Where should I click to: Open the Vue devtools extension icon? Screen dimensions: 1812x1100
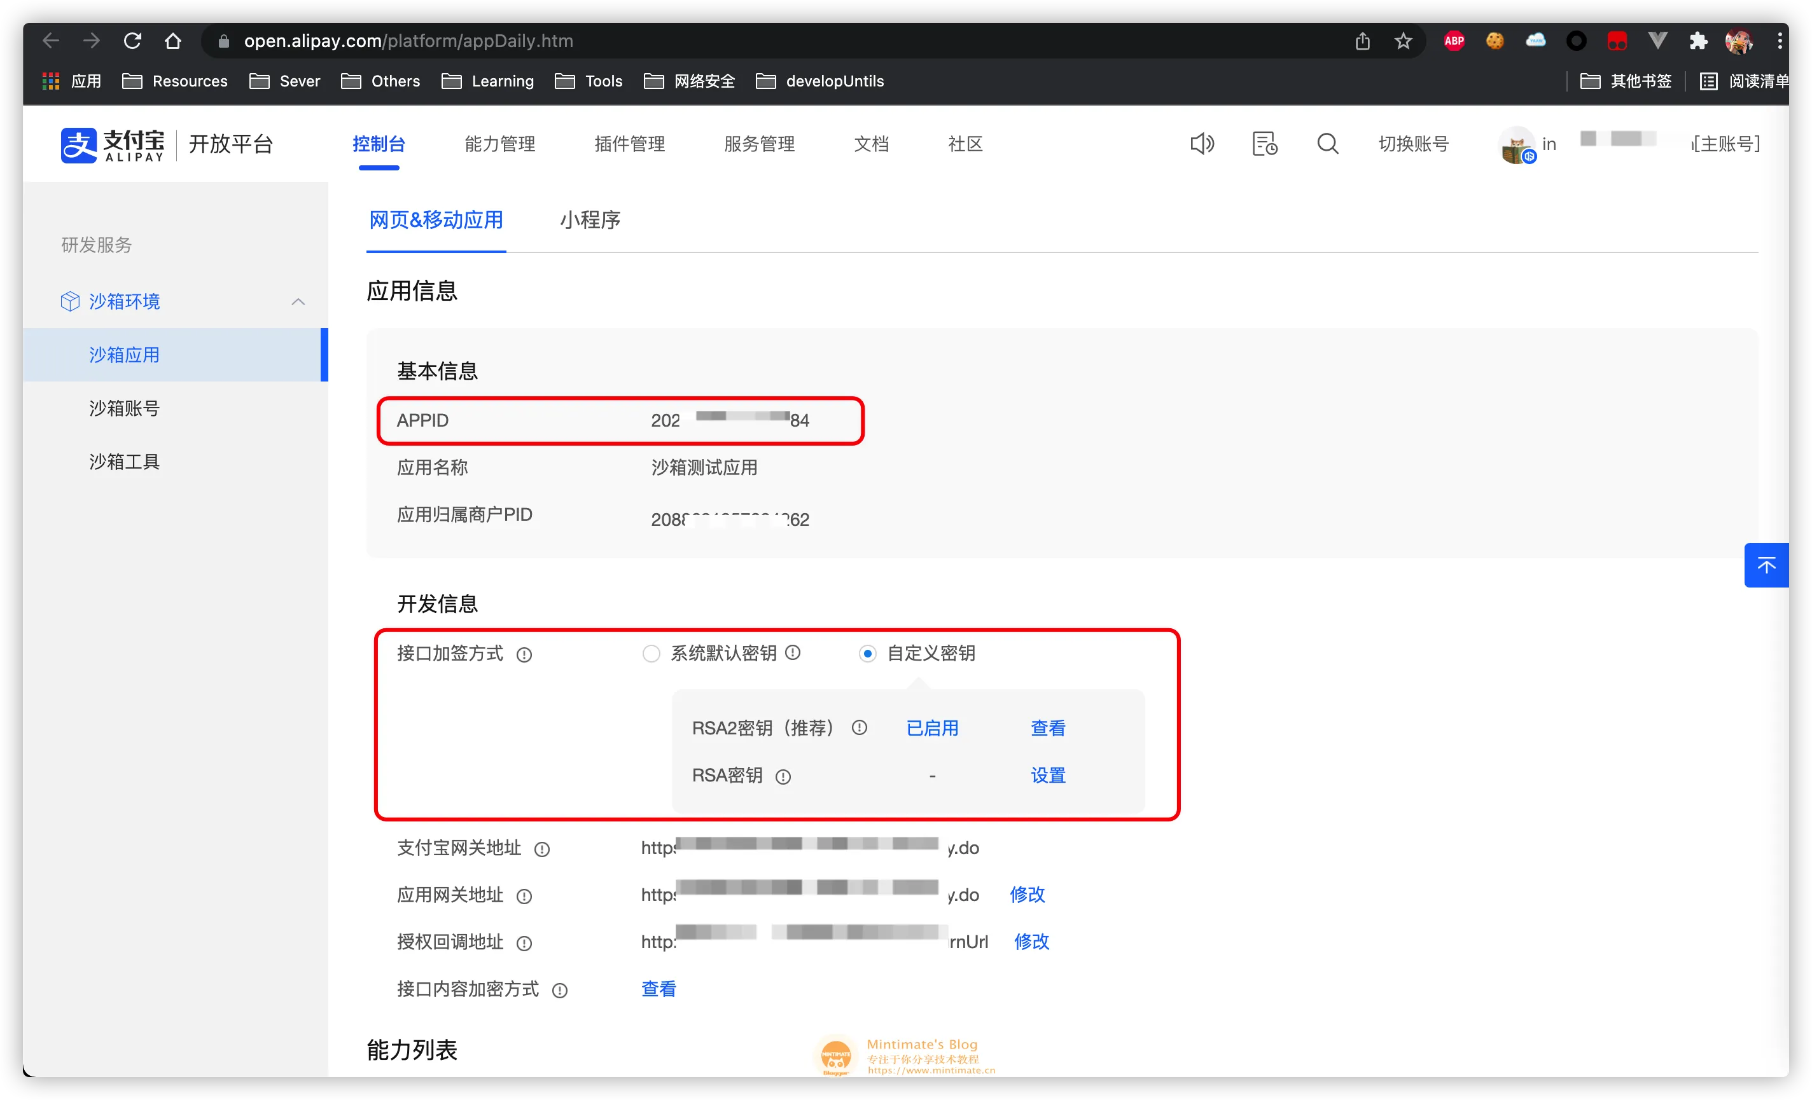coord(1657,41)
